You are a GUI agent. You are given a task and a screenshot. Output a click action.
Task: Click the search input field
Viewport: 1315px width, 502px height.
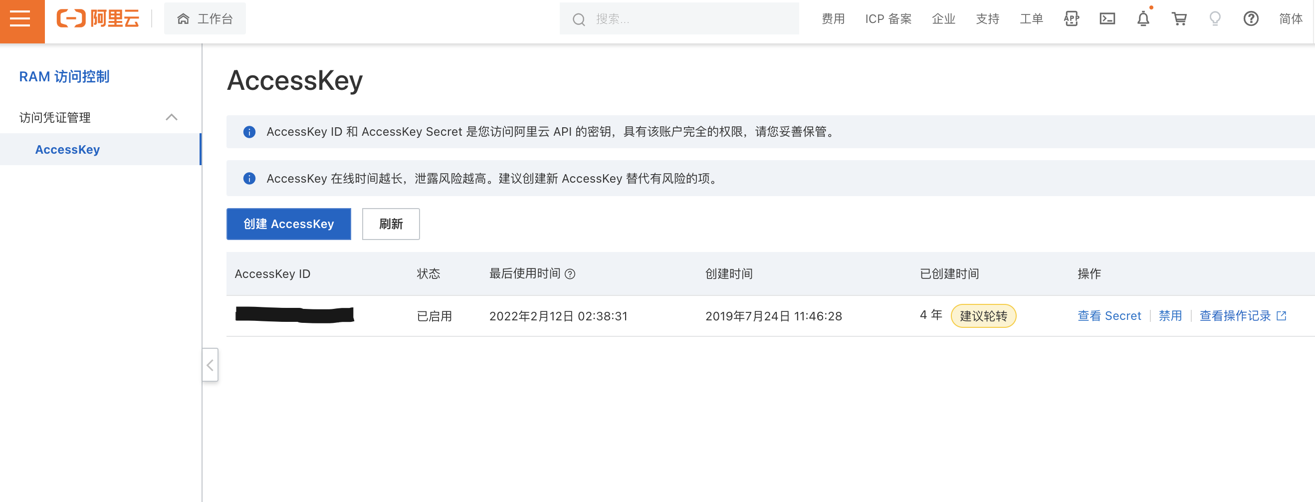coord(679,19)
